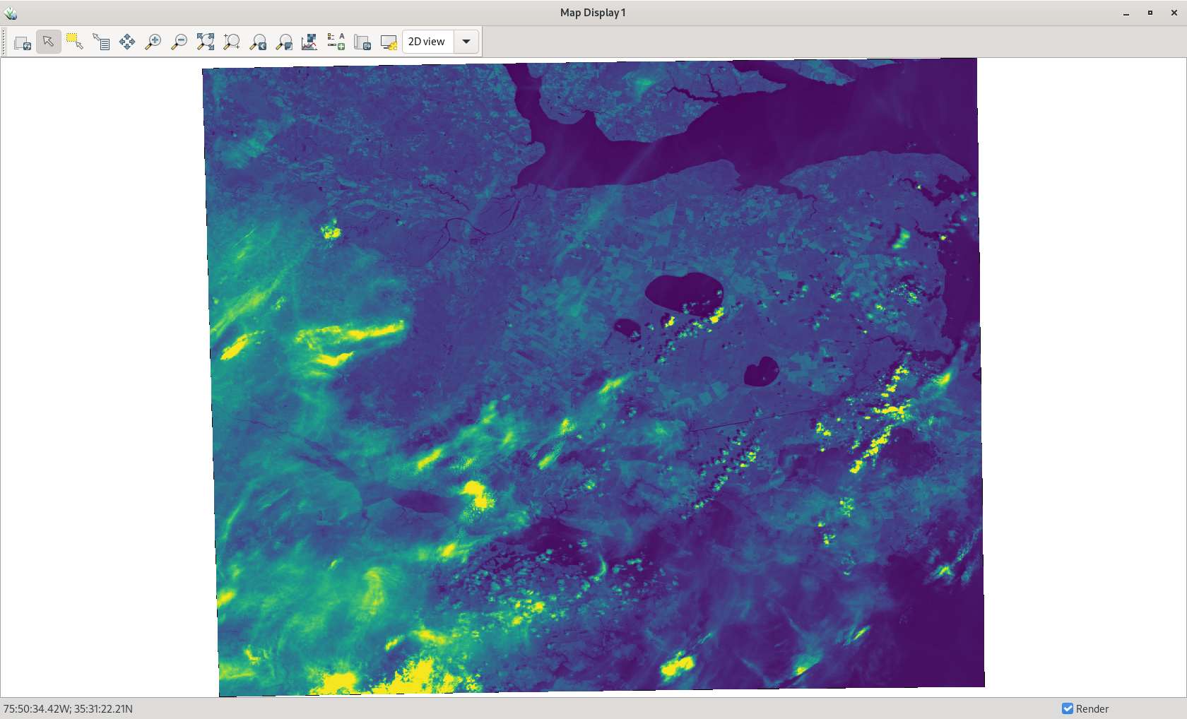Activate the Zoom in tool
Screen dimensions: 1187x719
(x=153, y=42)
